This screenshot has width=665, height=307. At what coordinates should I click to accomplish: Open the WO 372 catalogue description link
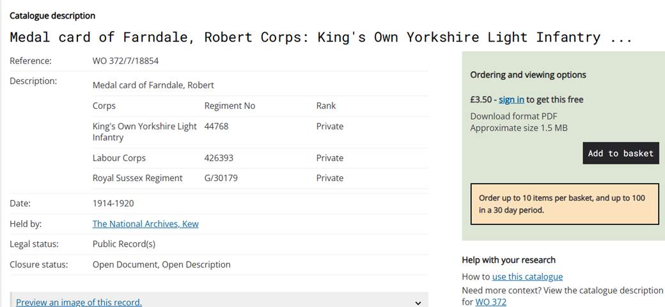[x=490, y=302]
